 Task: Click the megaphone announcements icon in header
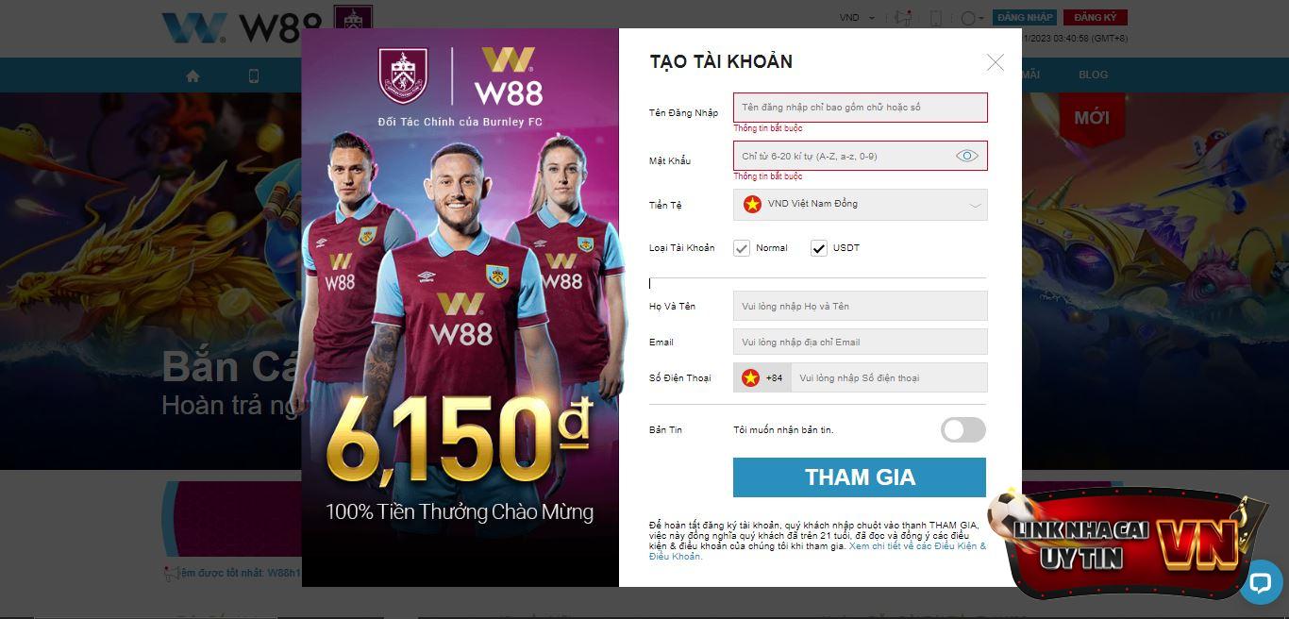click(x=903, y=18)
